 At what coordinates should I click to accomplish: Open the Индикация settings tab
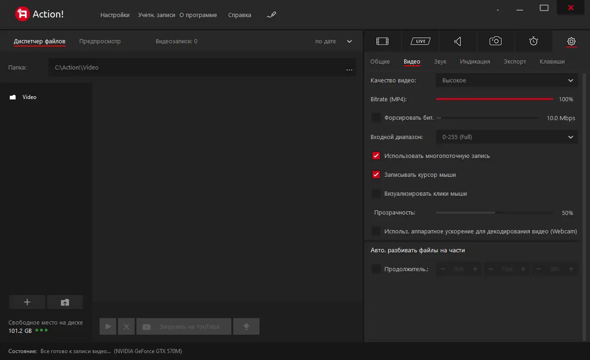pyautogui.click(x=475, y=62)
